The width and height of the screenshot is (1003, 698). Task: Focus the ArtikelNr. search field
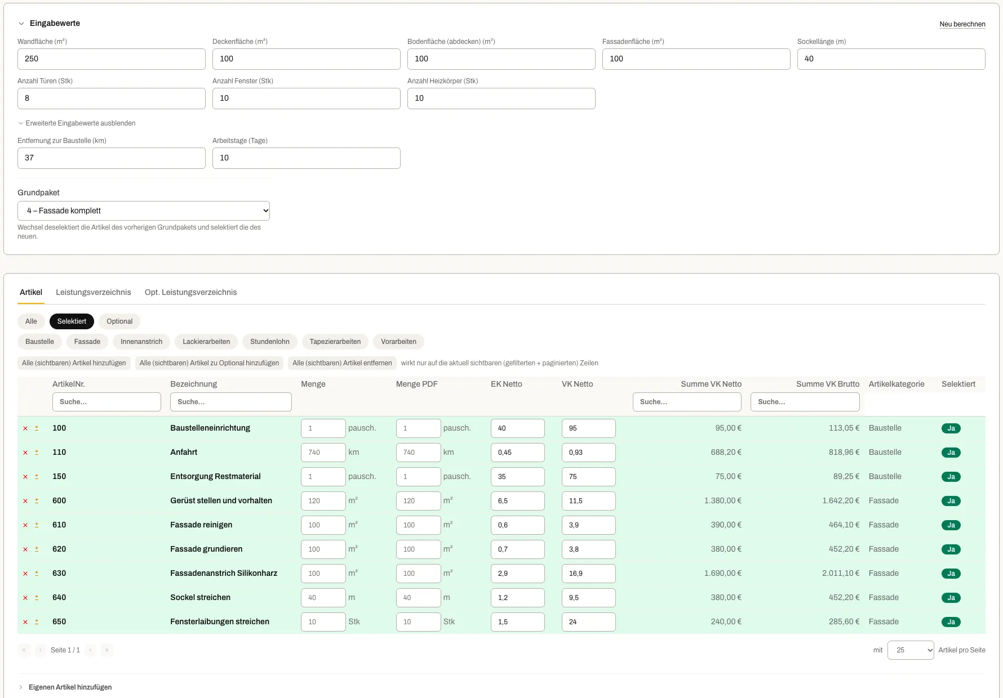[x=106, y=402]
